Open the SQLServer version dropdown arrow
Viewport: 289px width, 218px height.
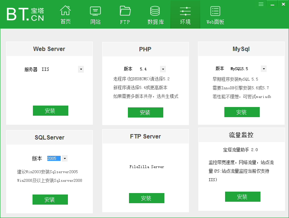tap(65, 158)
